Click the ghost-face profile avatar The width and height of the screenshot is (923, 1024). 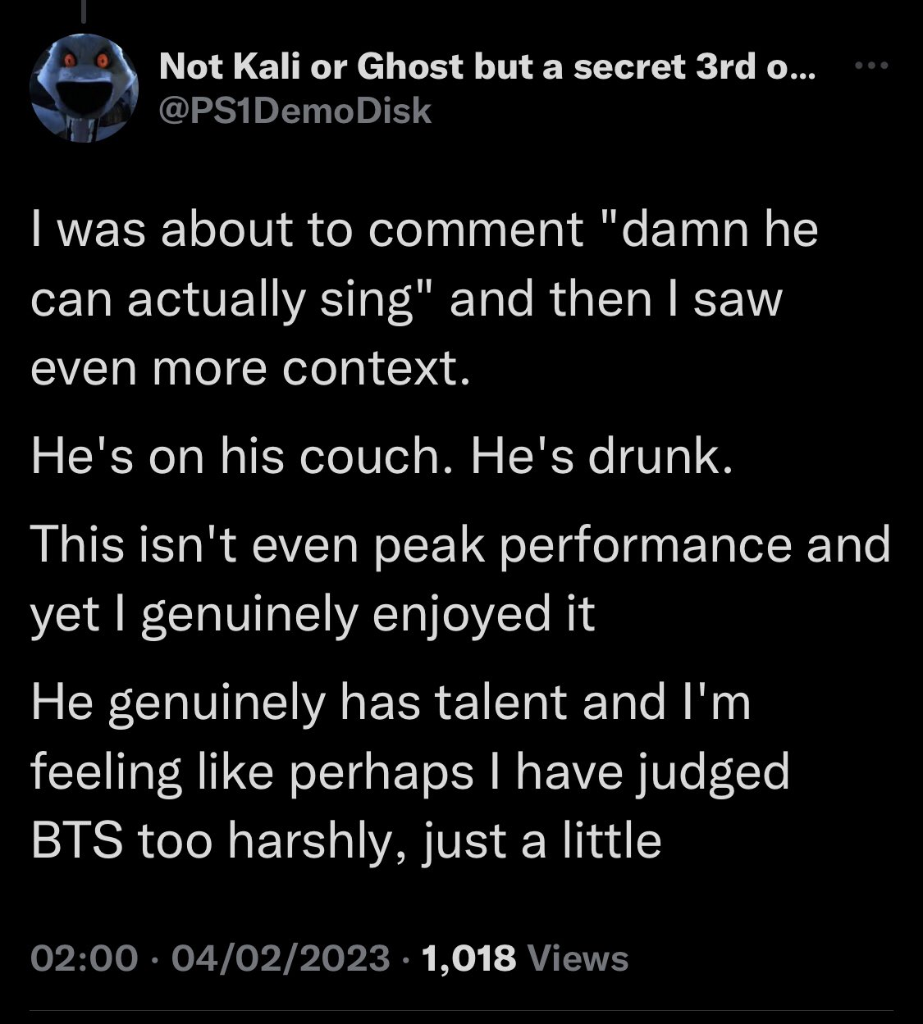pyautogui.click(x=82, y=87)
